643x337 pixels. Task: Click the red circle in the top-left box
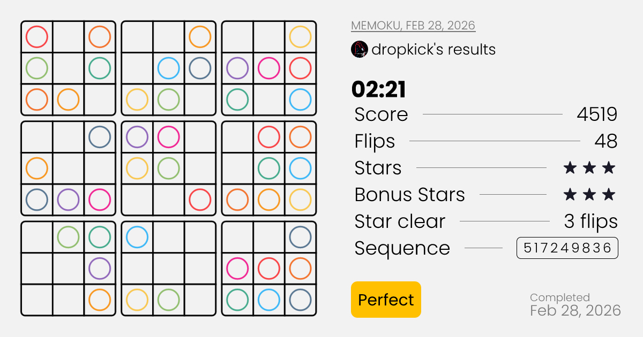pos(37,37)
